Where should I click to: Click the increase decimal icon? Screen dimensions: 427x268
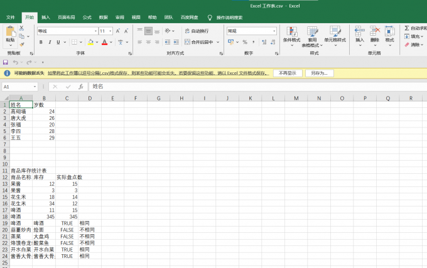pos(264,42)
